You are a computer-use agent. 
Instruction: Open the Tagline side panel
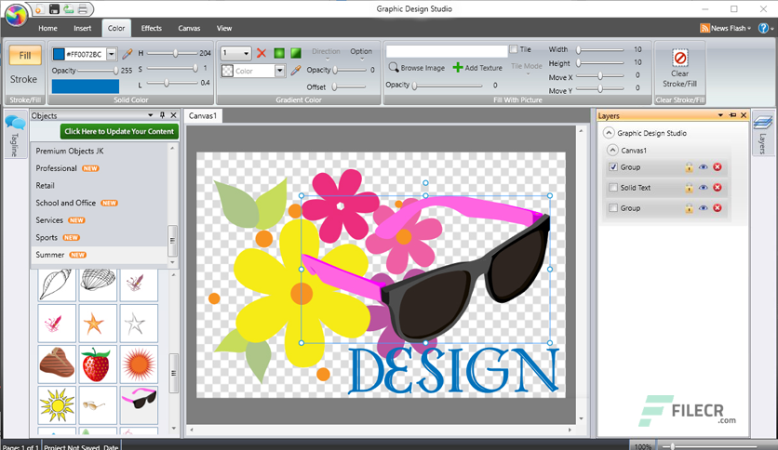(14, 137)
